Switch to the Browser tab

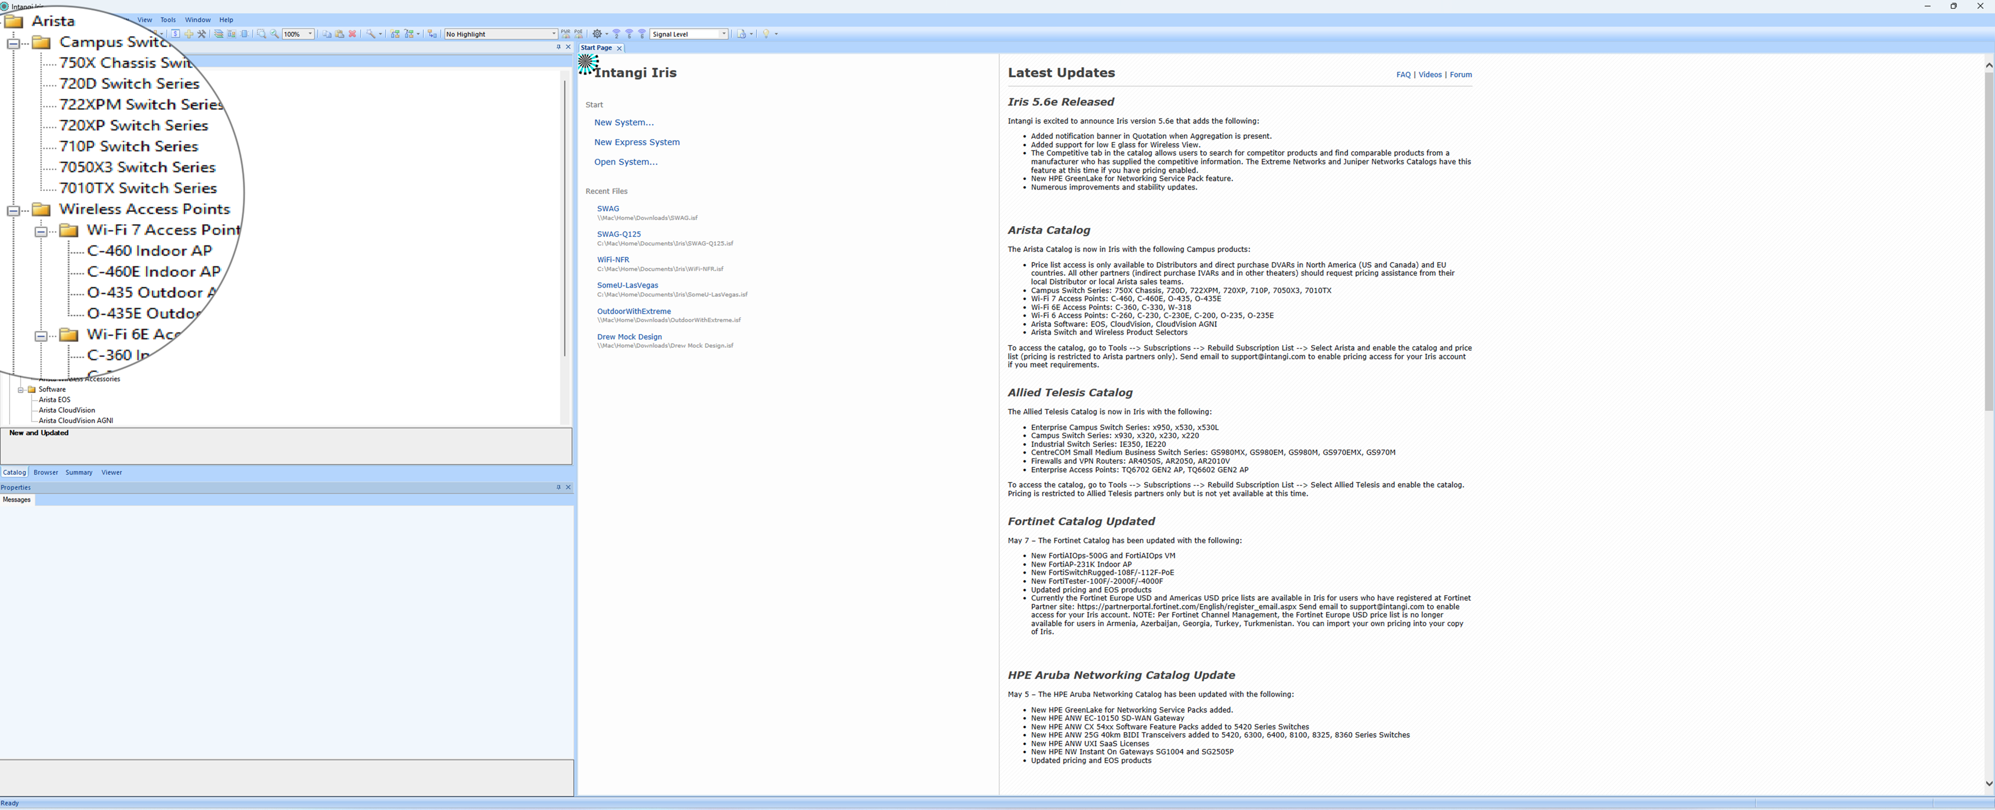point(46,472)
